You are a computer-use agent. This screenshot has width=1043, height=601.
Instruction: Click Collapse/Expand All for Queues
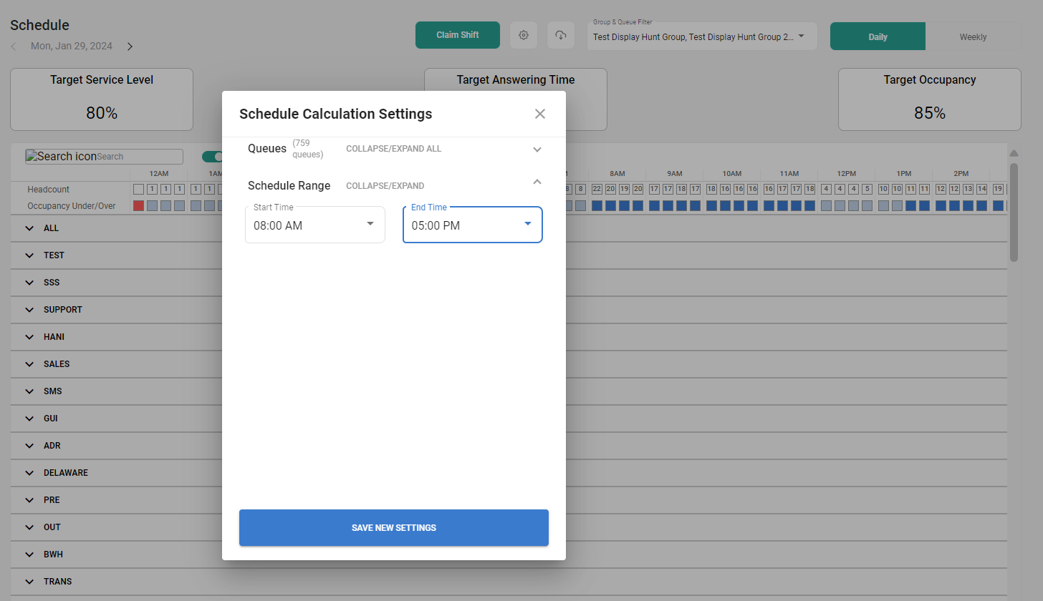pos(393,149)
